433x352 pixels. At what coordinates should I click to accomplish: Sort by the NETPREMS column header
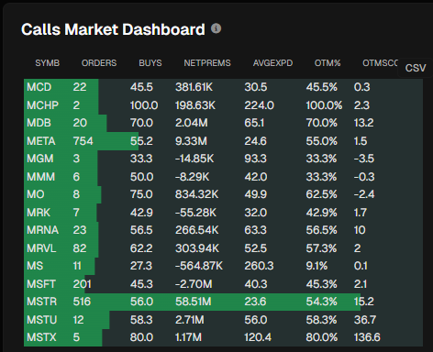tap(207, 63)
